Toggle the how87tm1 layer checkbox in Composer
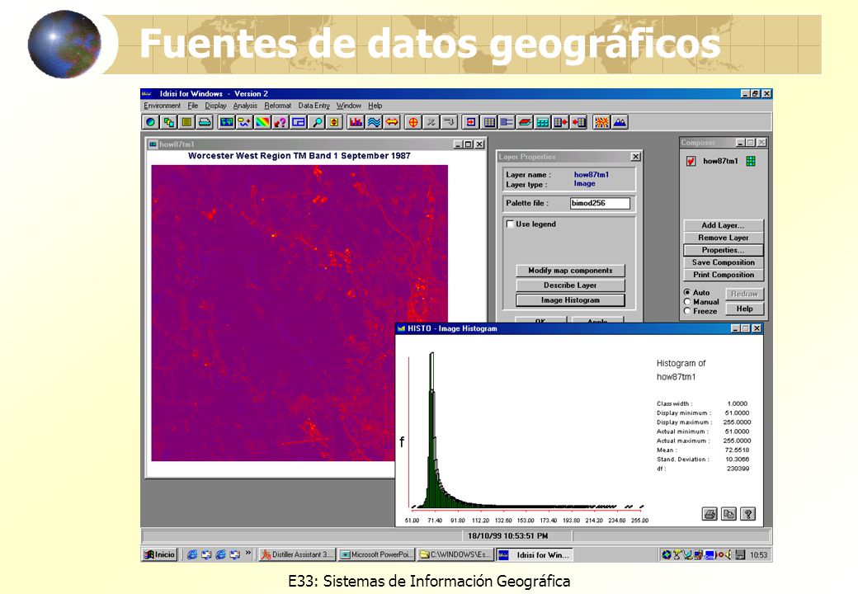 pyautogui.click(x=691, y=161)
